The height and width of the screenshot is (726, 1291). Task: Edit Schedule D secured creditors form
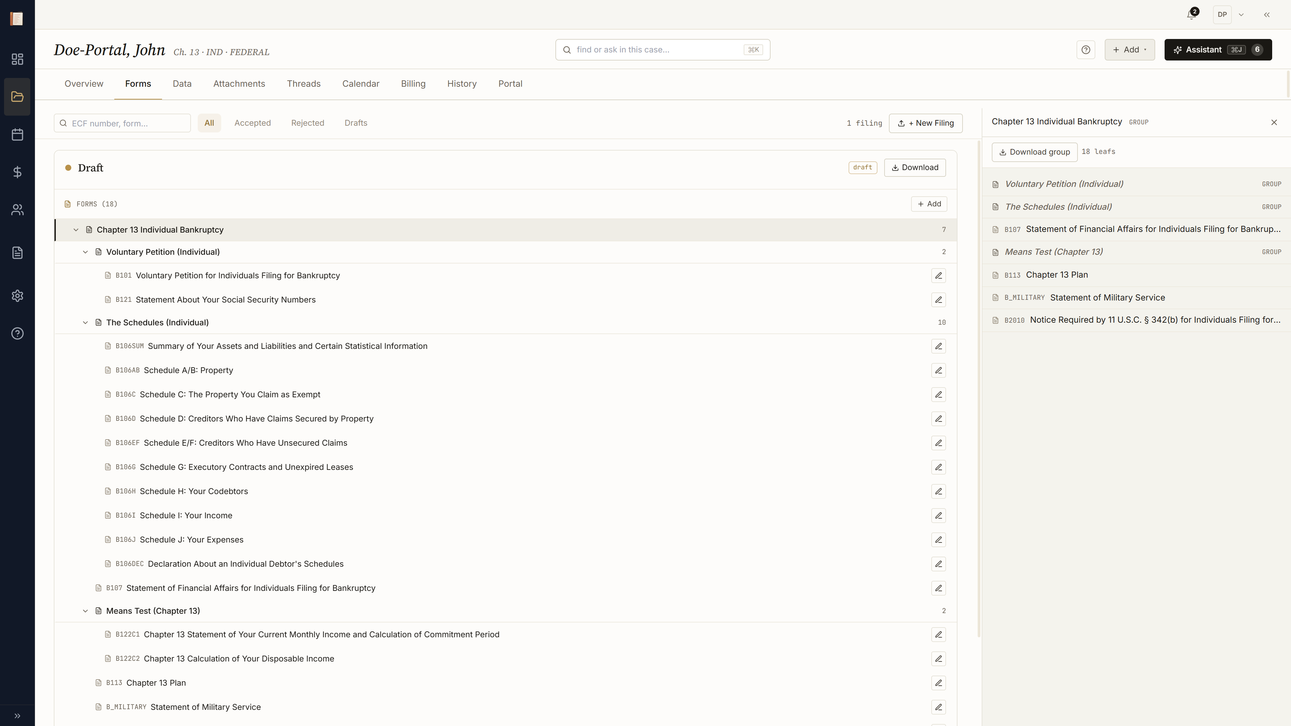938,419
